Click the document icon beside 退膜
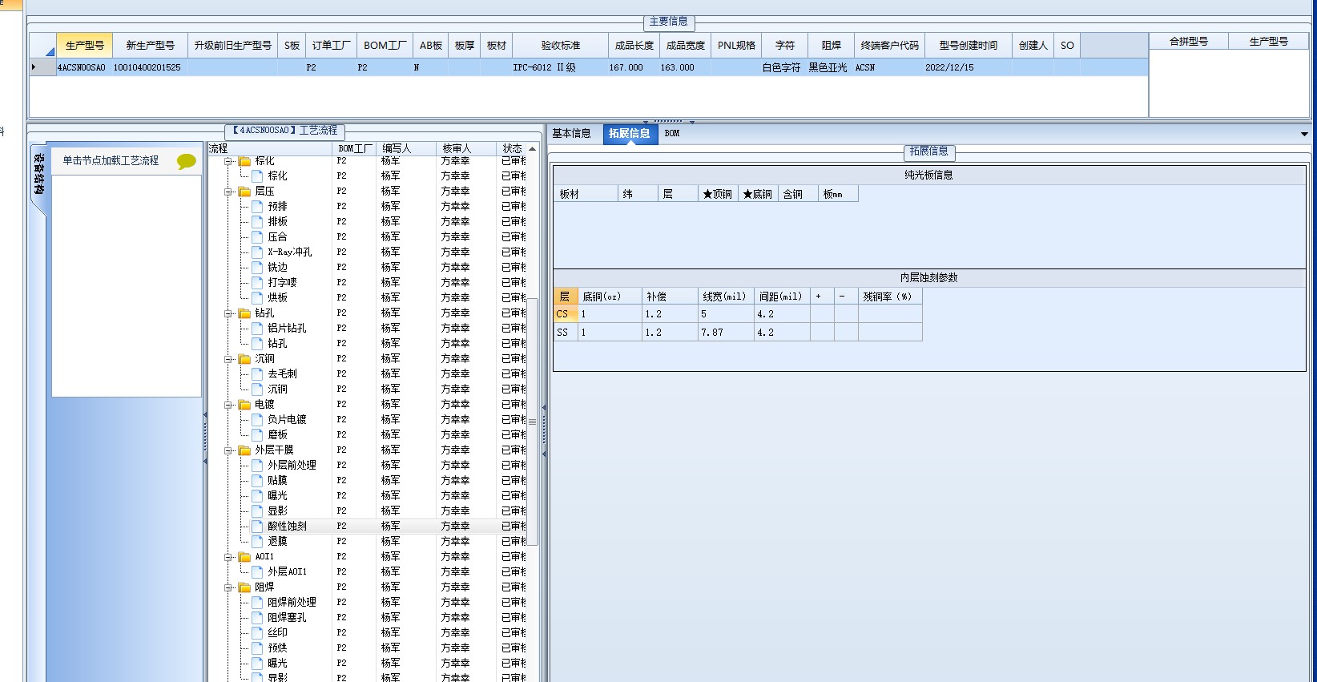Image resolution: width=1317 pixels, height=682 pixels. pos(257,541)
